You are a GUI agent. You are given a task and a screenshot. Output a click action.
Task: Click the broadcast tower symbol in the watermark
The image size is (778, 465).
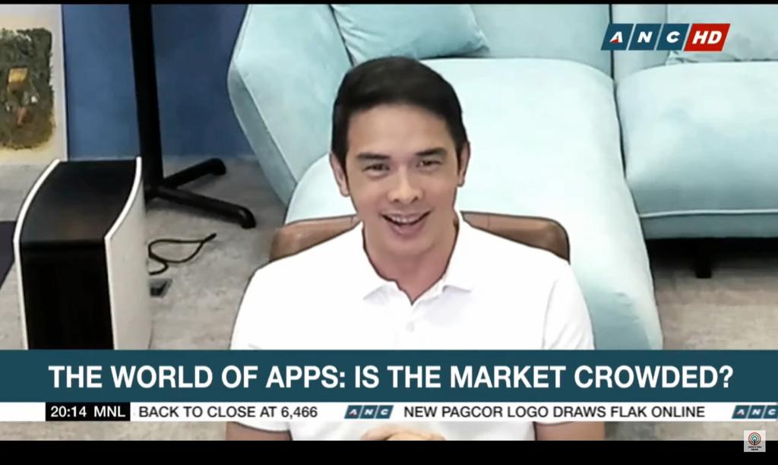point(754,439)
